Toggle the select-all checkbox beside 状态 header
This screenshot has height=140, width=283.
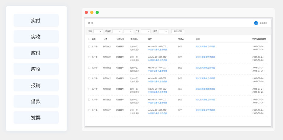(x=89, y=39)
